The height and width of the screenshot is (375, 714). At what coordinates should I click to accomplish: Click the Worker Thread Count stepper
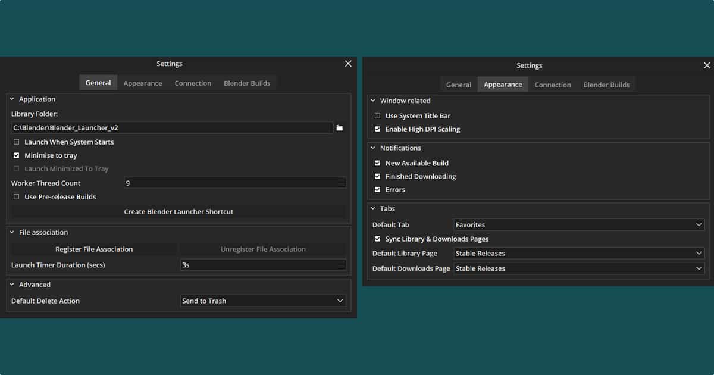[341, 183]
